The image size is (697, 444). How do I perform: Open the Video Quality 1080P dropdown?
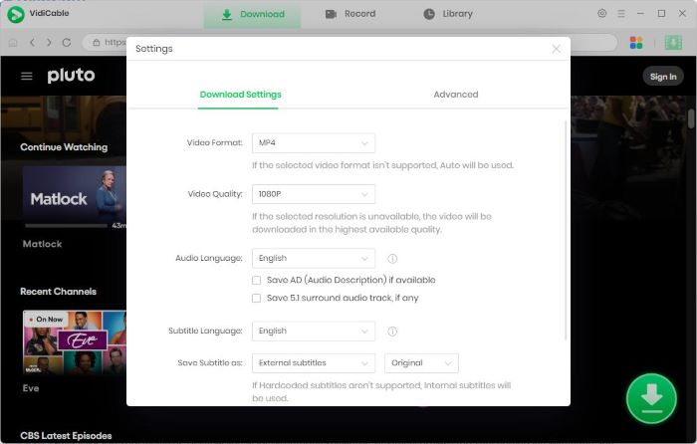313,194
